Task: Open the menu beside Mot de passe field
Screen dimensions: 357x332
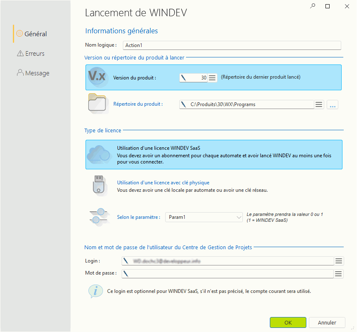Action: pyautogui.click(x=338, y=274)
